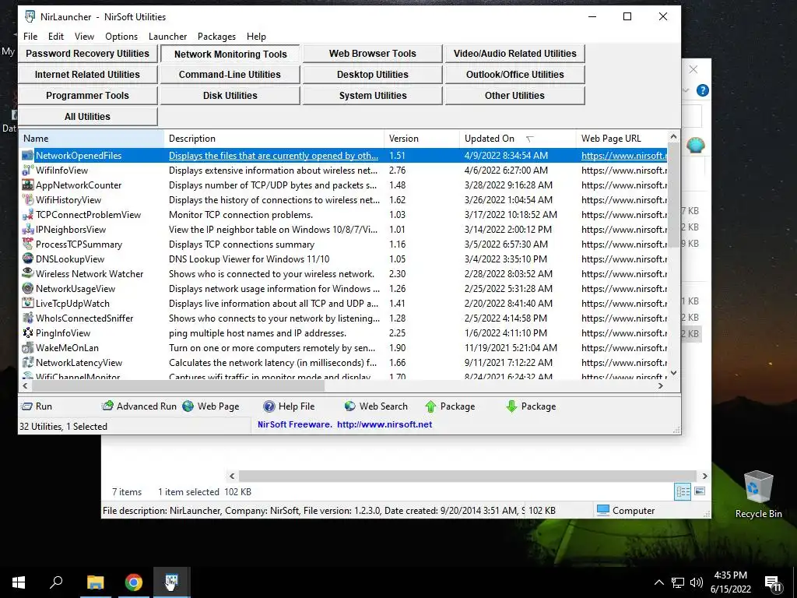Screen dimensions: 797x598
Task: Switch to Command-Line Utilities
Action: click(230, 74)
